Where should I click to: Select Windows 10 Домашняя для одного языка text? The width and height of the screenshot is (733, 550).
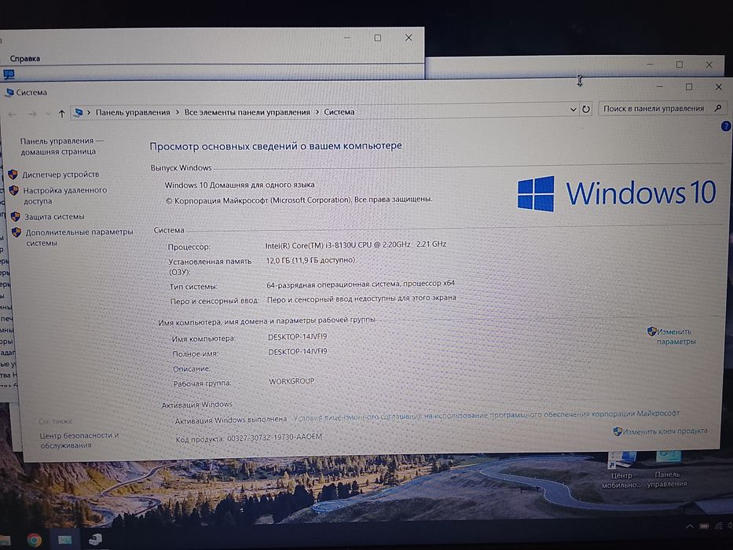[x=240, y=185]
